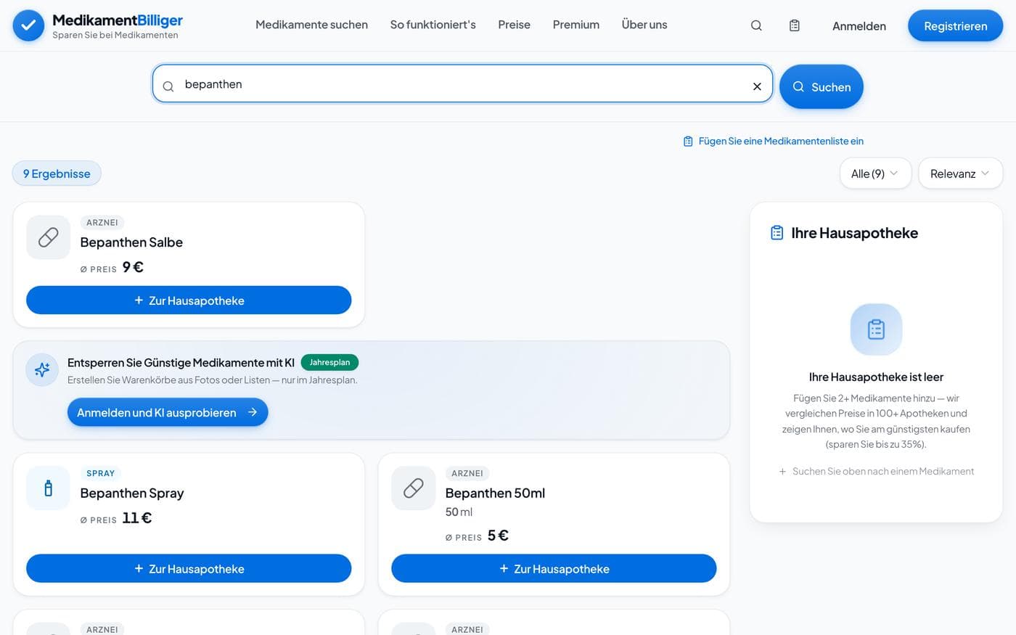Click the spray bottle icon for Bepanthen Spray
This screenshot has width=1016, height=635.
[48, 488]
